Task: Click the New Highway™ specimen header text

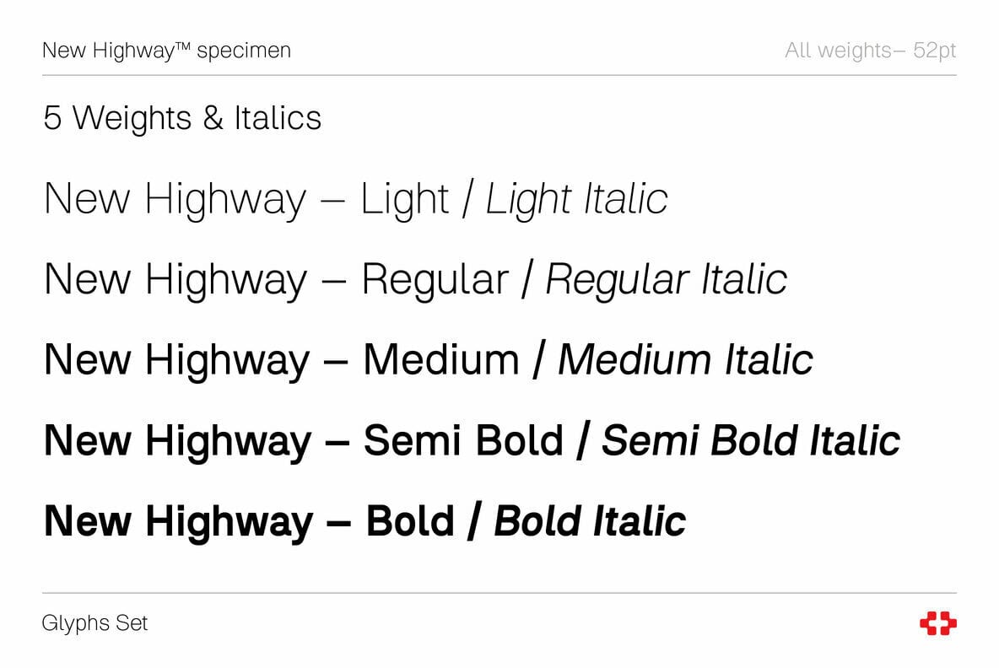Action: [x=166, y=51]
